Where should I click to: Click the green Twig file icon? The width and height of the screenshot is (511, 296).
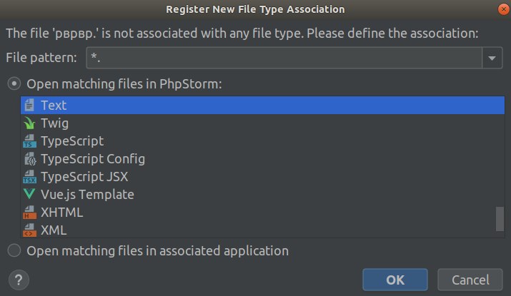tap(29, 123)
